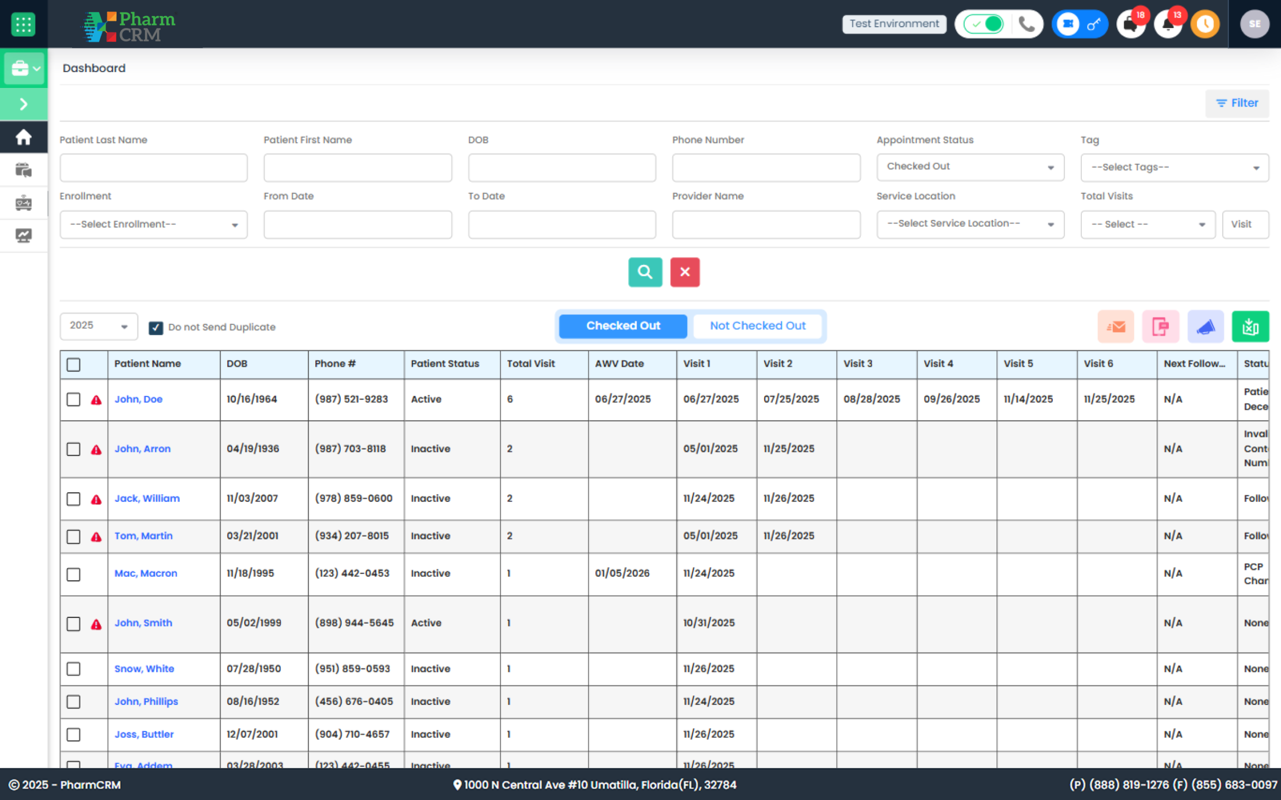1281x800 pixels.
Task: Open the SE user profile avatar
Action: point(1254,24)
